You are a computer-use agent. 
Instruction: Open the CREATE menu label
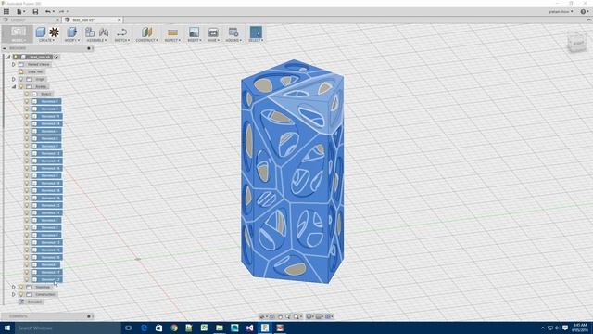pos(46,40)
